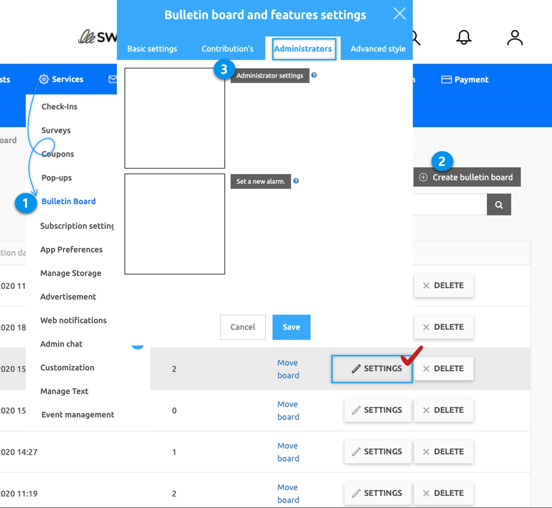This screenshot has width=552, height=508.
Task: Open App Preferences menu entry
Action: (72, 249)
